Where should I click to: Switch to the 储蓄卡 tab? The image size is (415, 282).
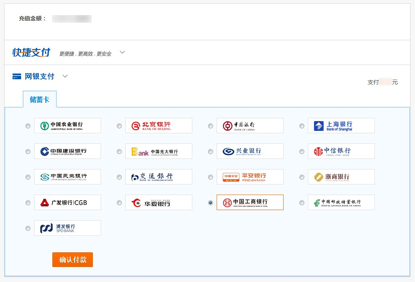coord(40,100)
